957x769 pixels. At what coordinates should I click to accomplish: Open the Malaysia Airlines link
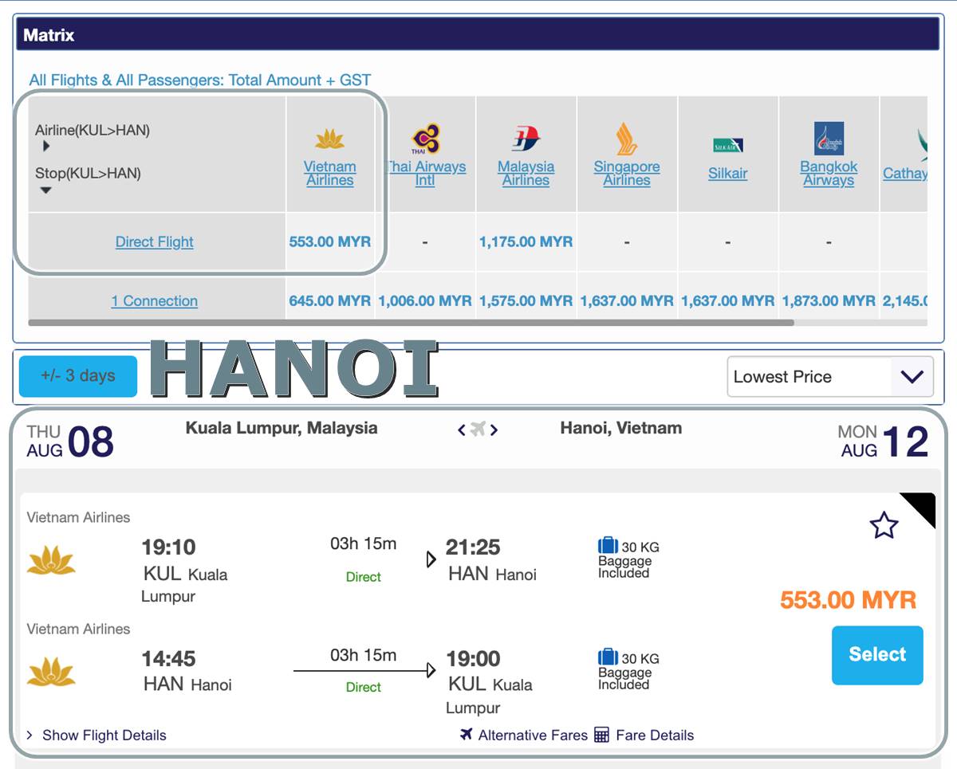tap(526, 174)
